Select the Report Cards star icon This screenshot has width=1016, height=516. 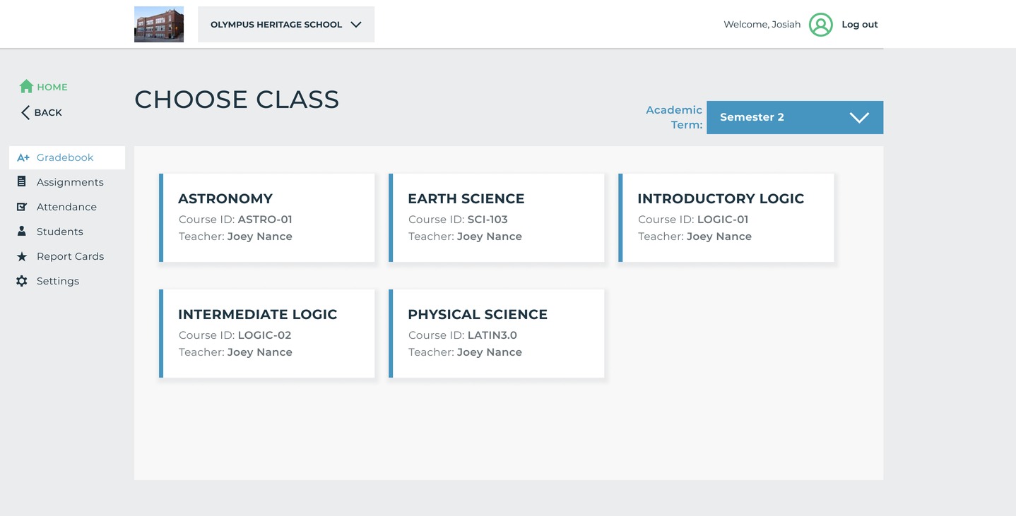tap(22, 256)
